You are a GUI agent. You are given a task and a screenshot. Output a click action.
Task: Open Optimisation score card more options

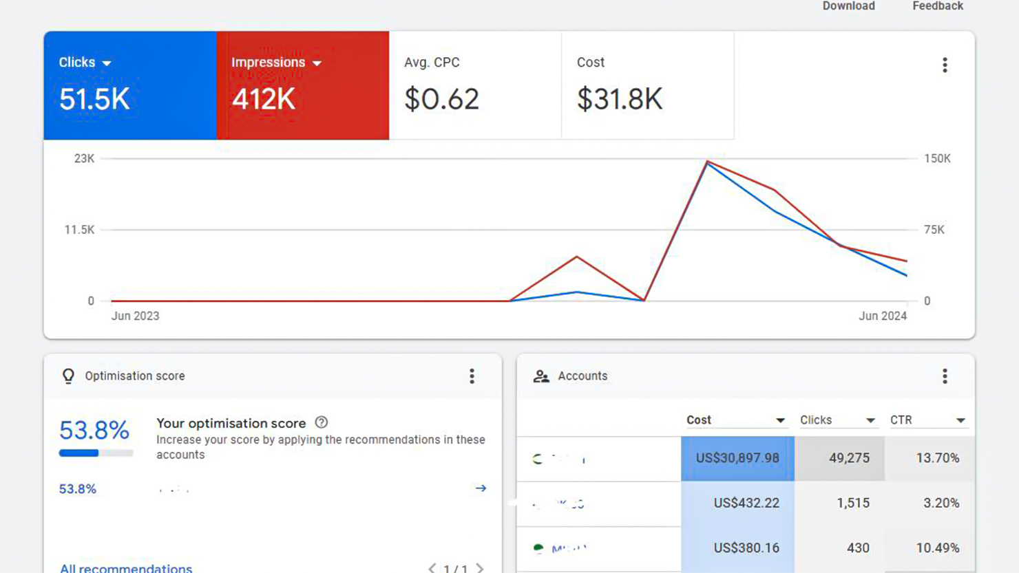tap(472, 376)
